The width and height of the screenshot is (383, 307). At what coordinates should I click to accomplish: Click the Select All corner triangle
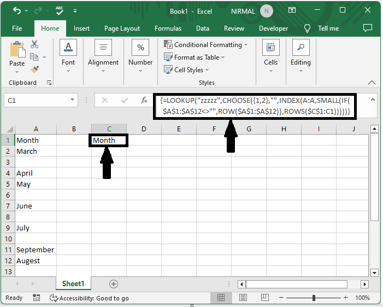[9, 129]
